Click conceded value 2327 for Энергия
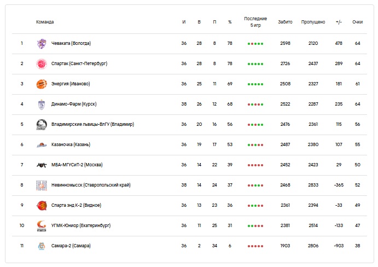378x267 pixels. point(313,84)
